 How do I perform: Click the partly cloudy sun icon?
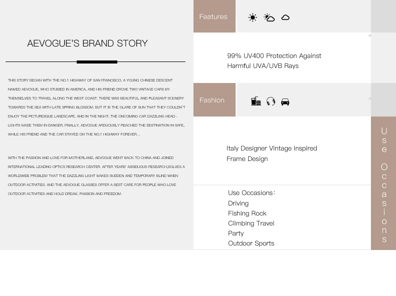tap(269, 17)
